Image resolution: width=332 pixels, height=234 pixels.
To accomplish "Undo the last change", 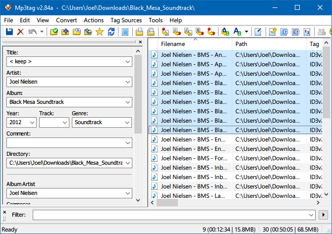I will pyautogui.click(x=32, y=32).
